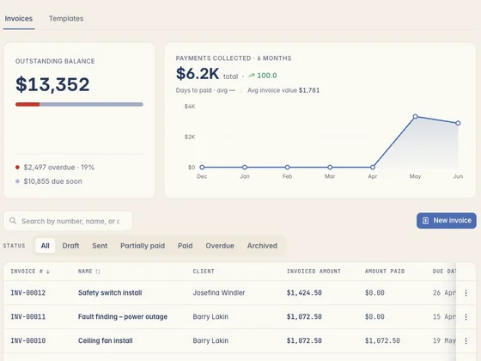
Task: Click the due soon segment of balance bar
Action: pos(91,104)
